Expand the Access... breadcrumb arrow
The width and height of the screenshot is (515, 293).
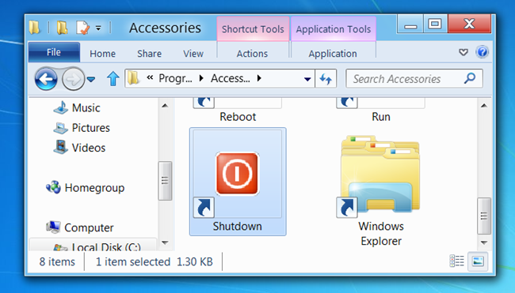coord(259,78)
